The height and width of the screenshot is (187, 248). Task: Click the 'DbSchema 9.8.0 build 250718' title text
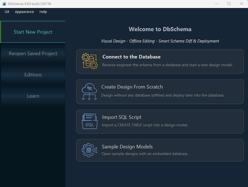(30, 4)
